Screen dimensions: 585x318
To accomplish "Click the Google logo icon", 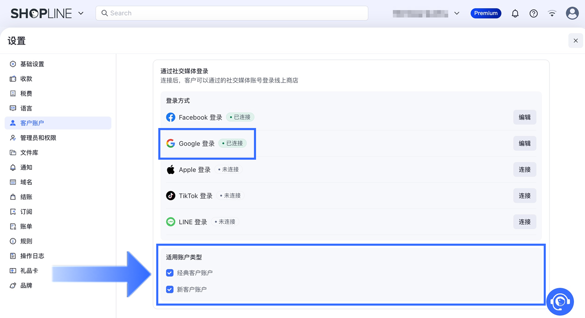I will coord(171,144).
